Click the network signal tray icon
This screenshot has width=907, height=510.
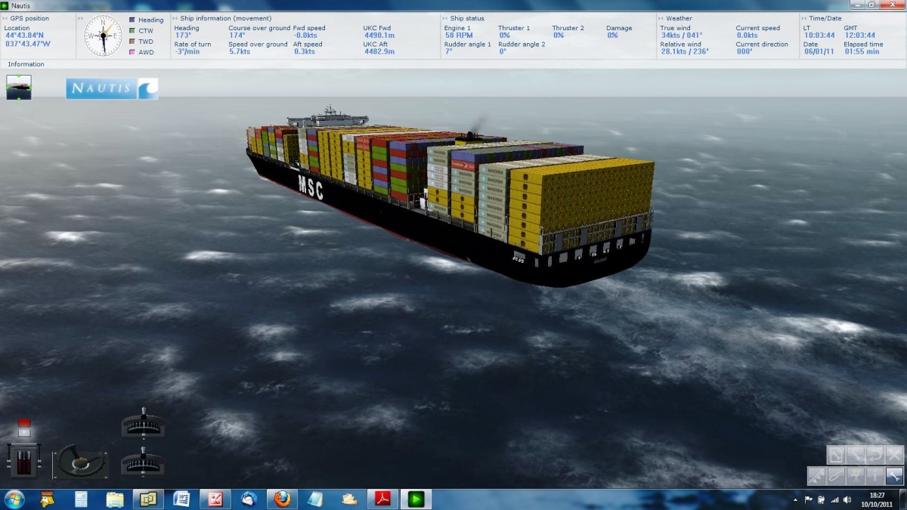point(834,499)
